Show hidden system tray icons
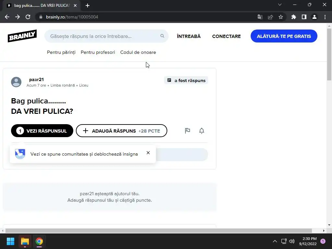 click(275, 241)
